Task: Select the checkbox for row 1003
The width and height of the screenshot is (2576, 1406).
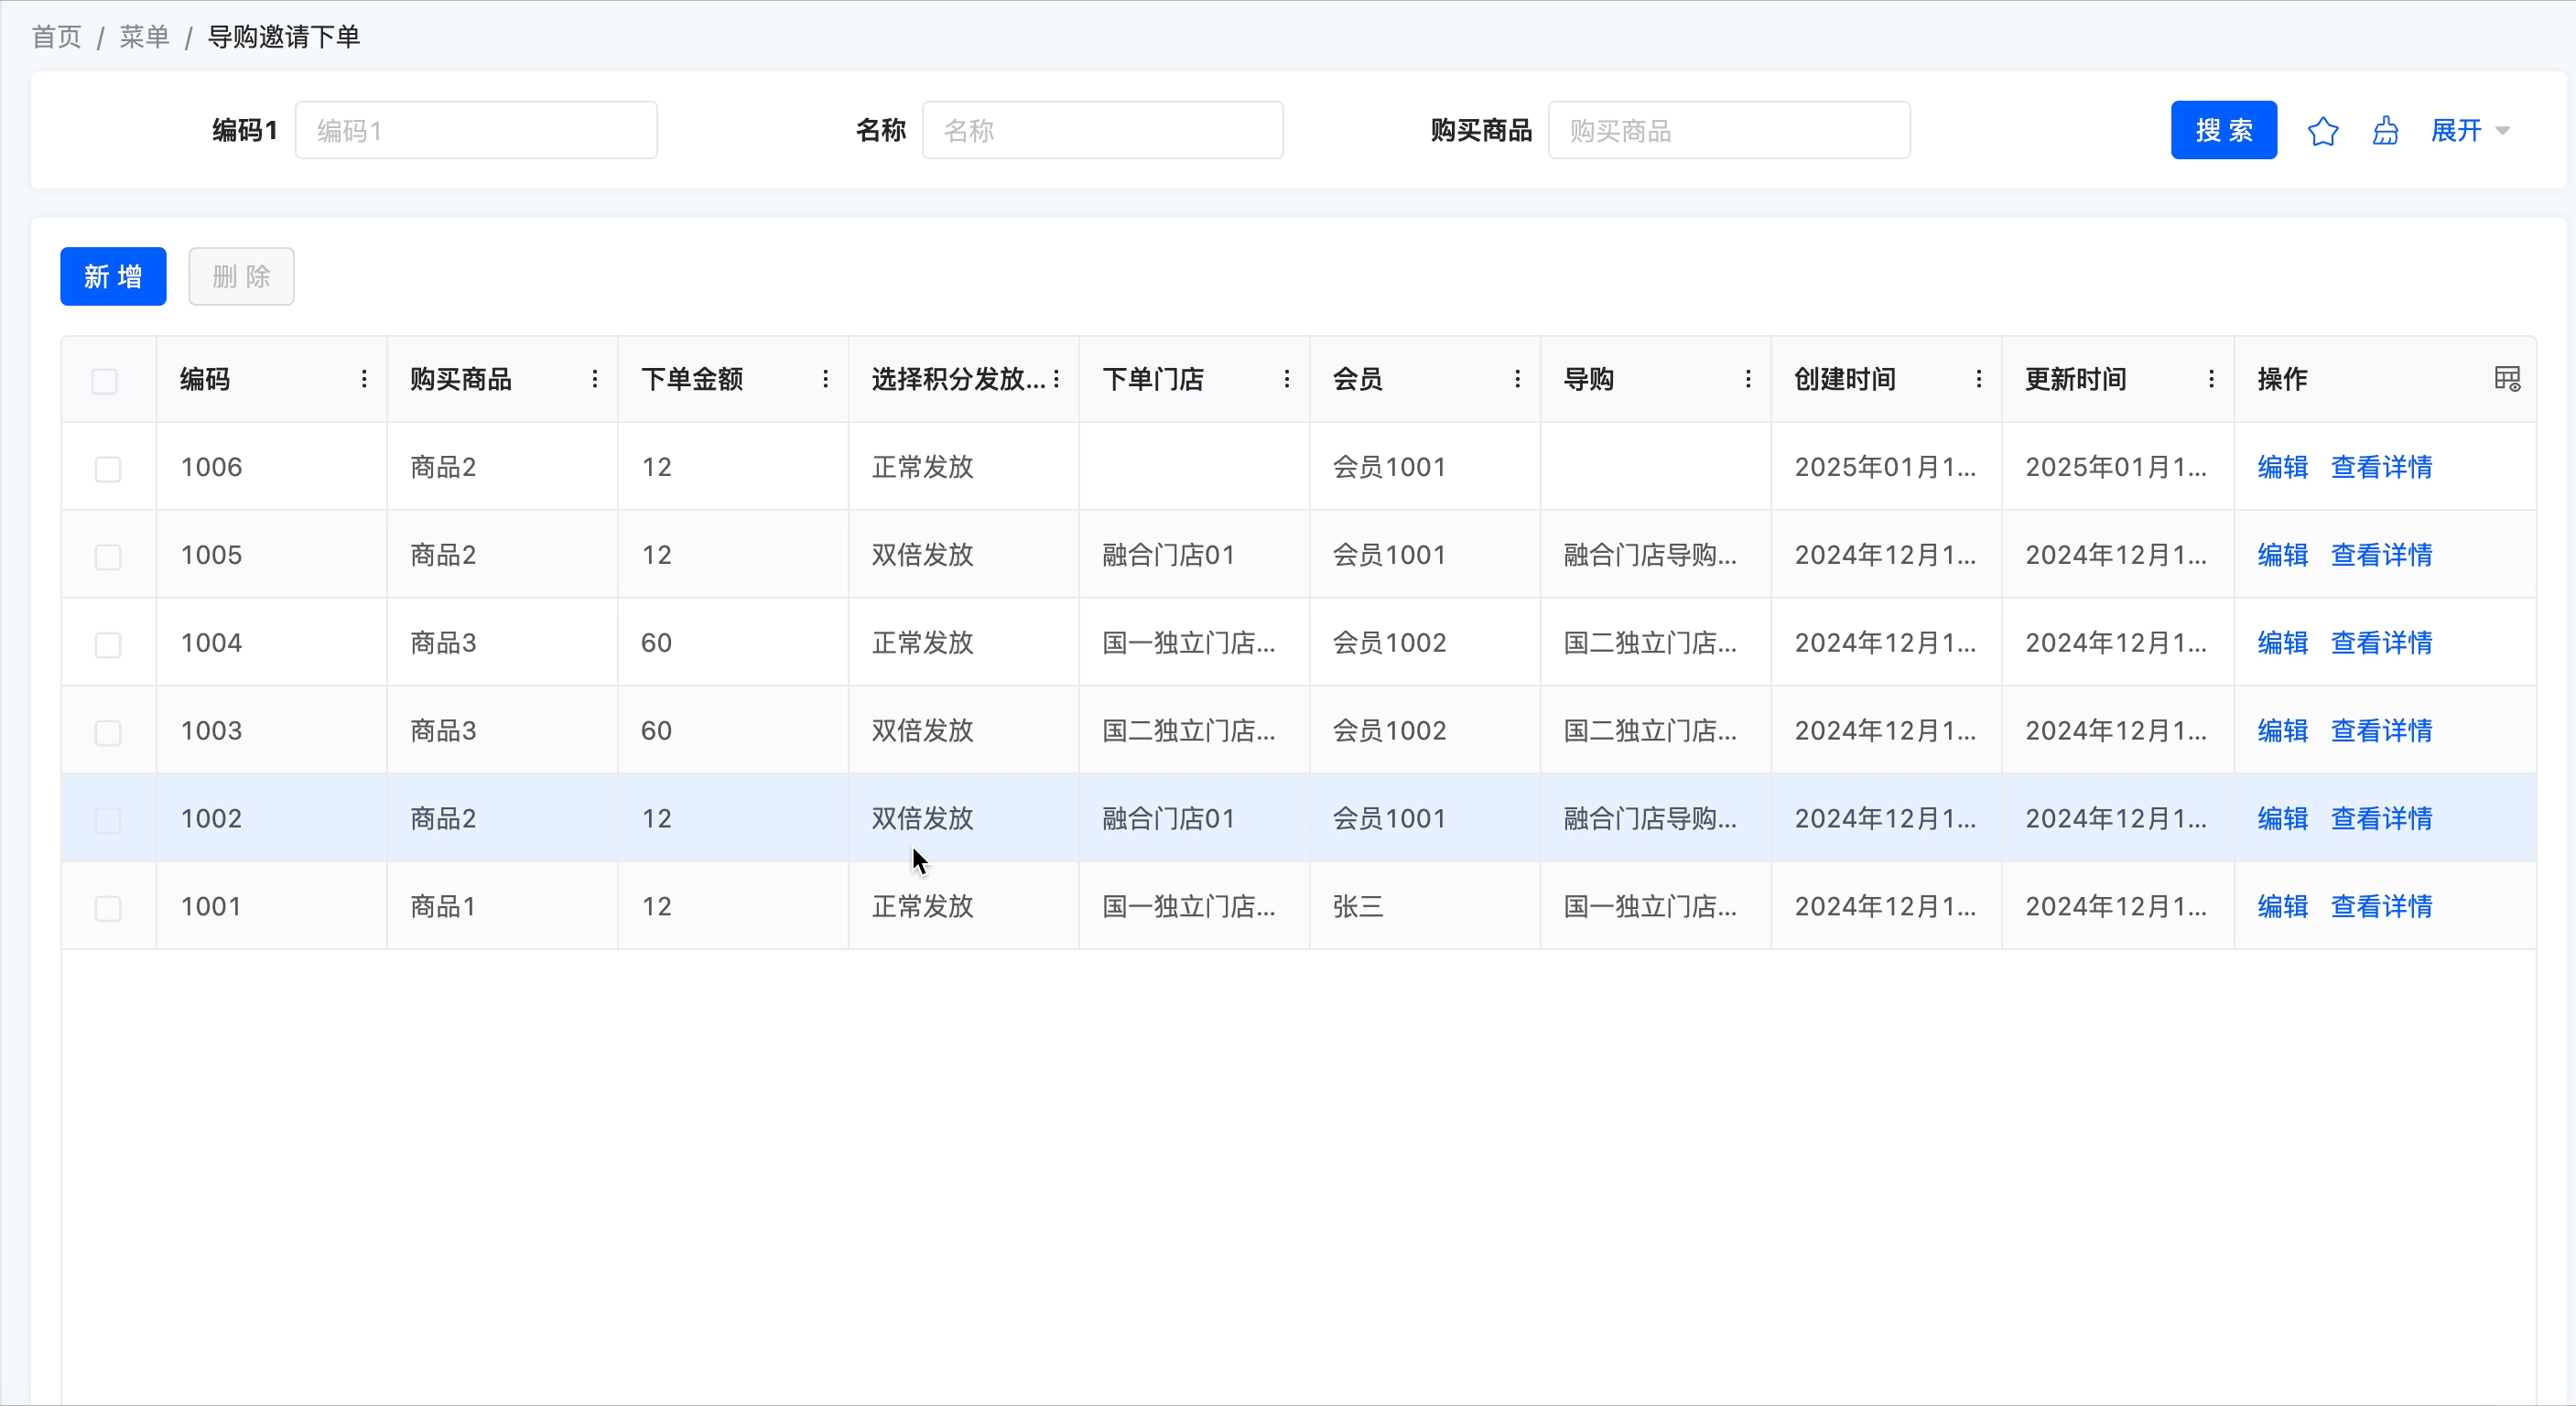Action: 108,732
